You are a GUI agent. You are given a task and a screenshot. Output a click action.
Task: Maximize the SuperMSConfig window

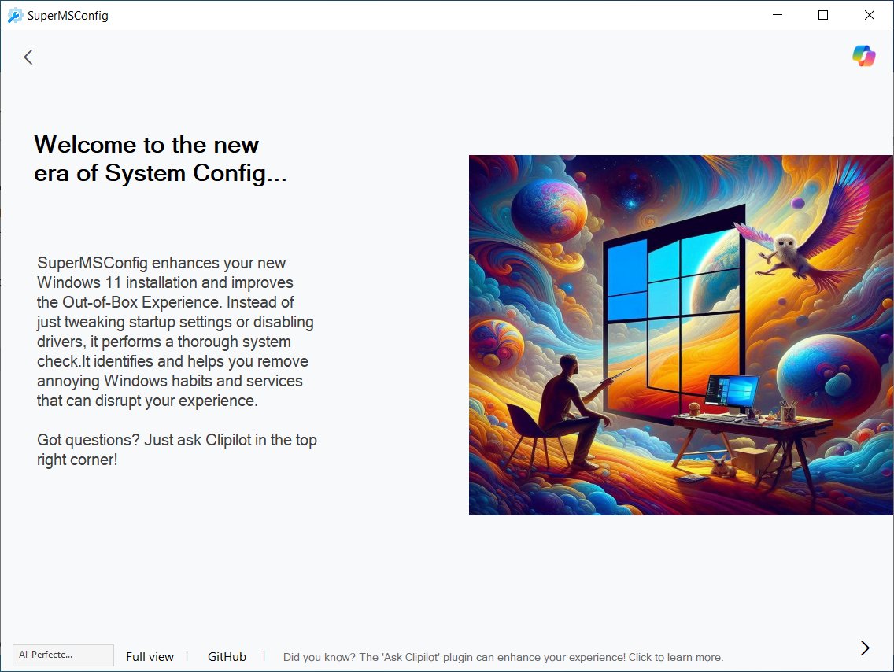822,15
